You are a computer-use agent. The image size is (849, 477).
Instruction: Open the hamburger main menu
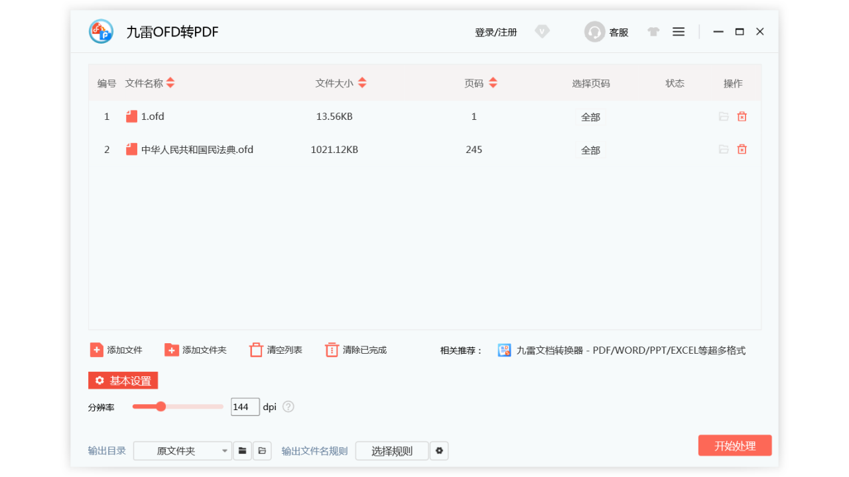678,31
